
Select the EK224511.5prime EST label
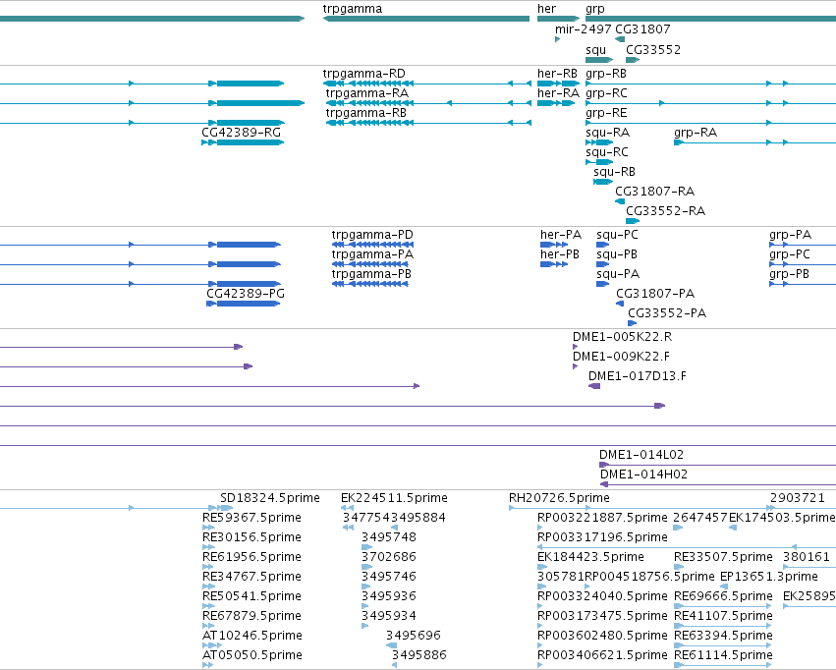click(x=395, y=498)
